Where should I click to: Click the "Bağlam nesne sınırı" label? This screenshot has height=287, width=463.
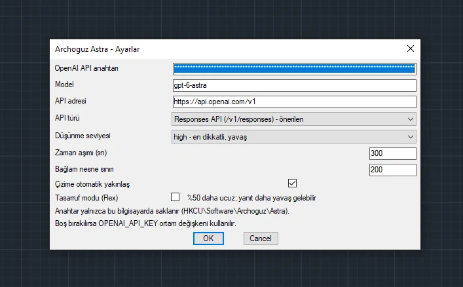pyautogui.click(x=84, y=169)
